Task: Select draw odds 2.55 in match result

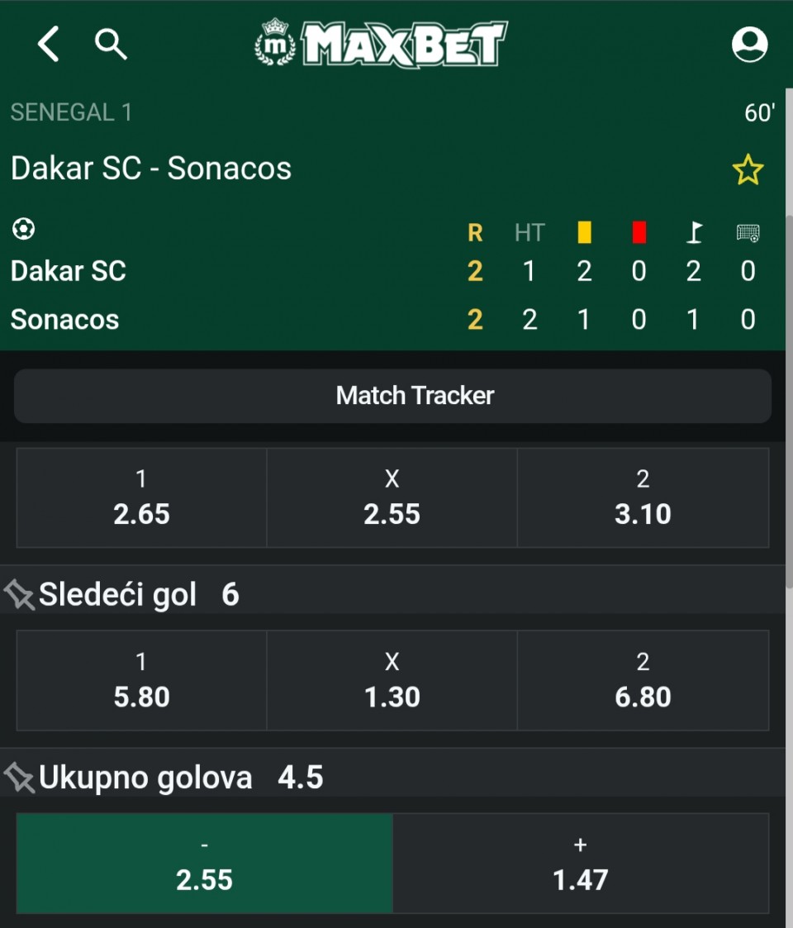Action: 392,498
